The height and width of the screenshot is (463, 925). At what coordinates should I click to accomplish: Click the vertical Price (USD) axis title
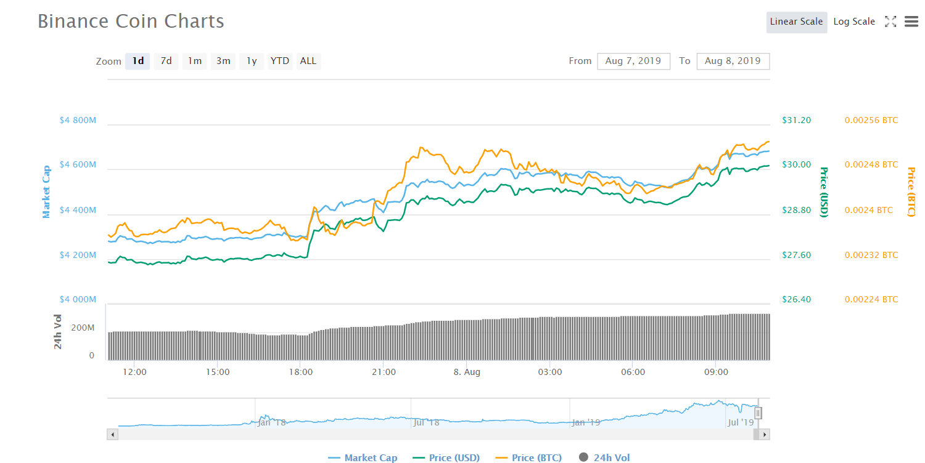point(823,192)
